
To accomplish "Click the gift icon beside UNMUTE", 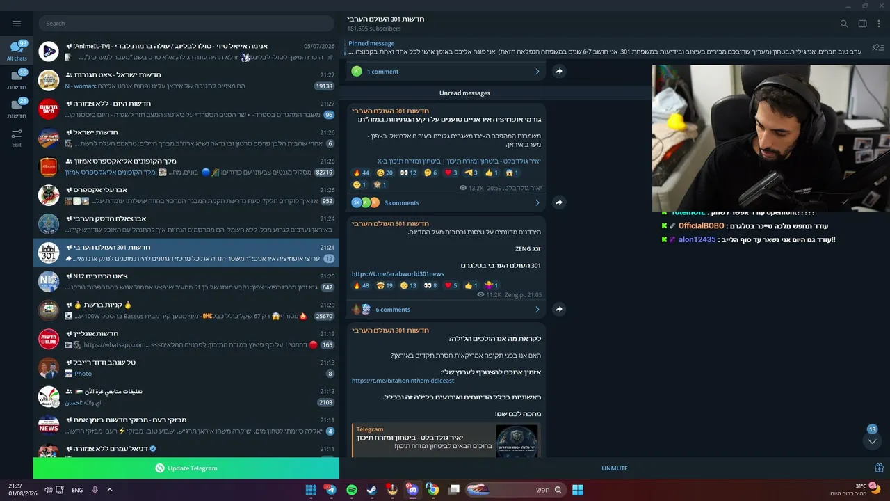I will click(879, 468).
